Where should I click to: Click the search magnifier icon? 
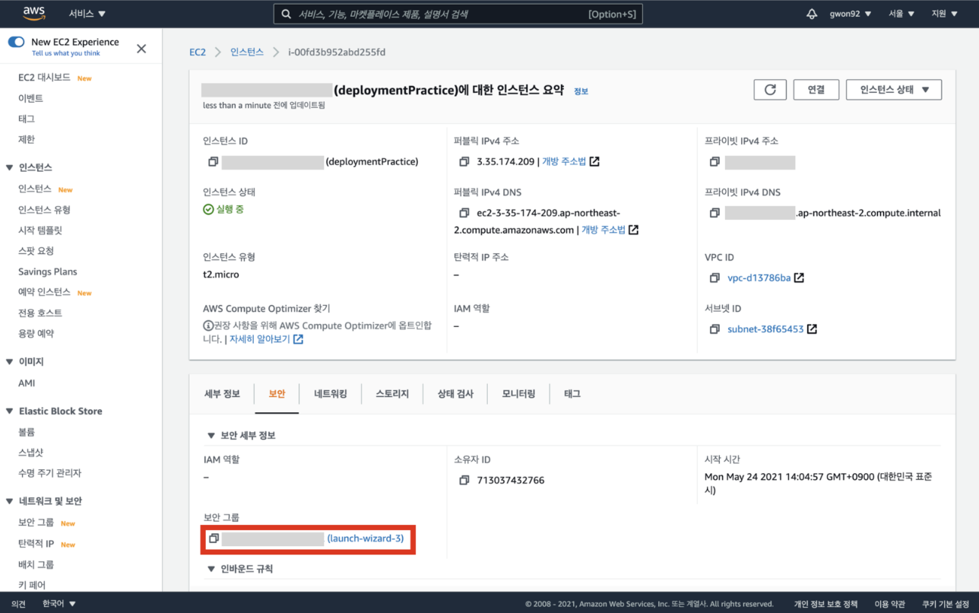coord(286,14)
